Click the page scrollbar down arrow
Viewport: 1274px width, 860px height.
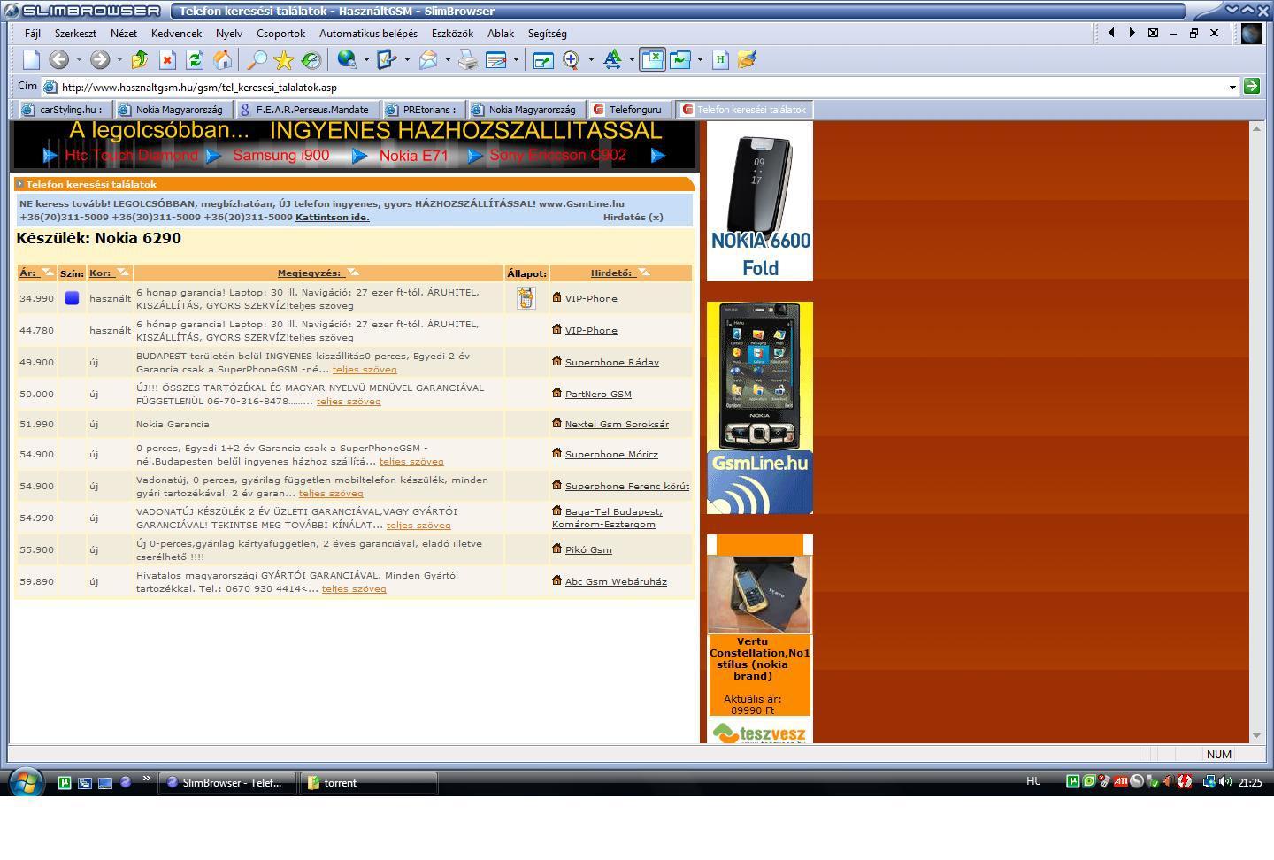(1255, 735)
